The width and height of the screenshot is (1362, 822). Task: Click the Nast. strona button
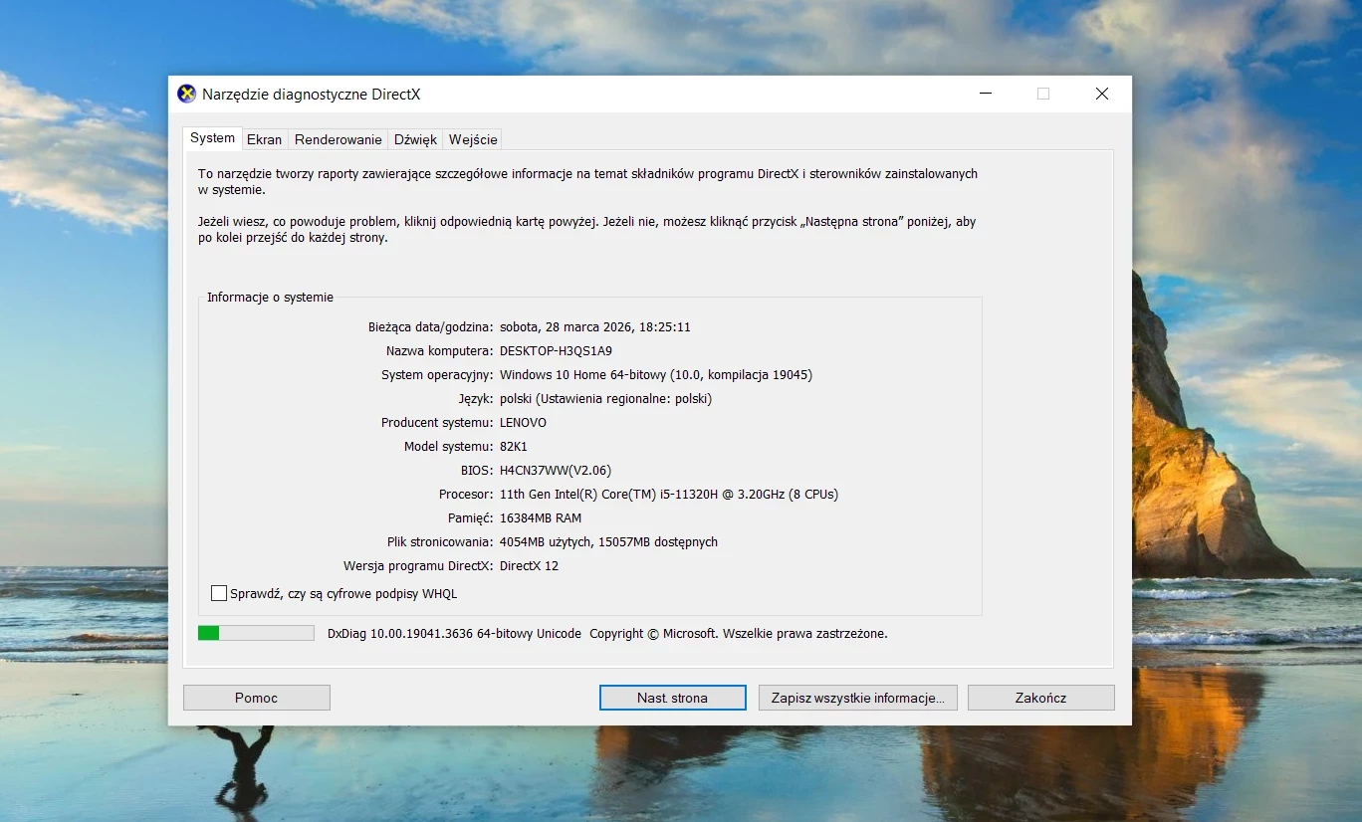[672, 698]
